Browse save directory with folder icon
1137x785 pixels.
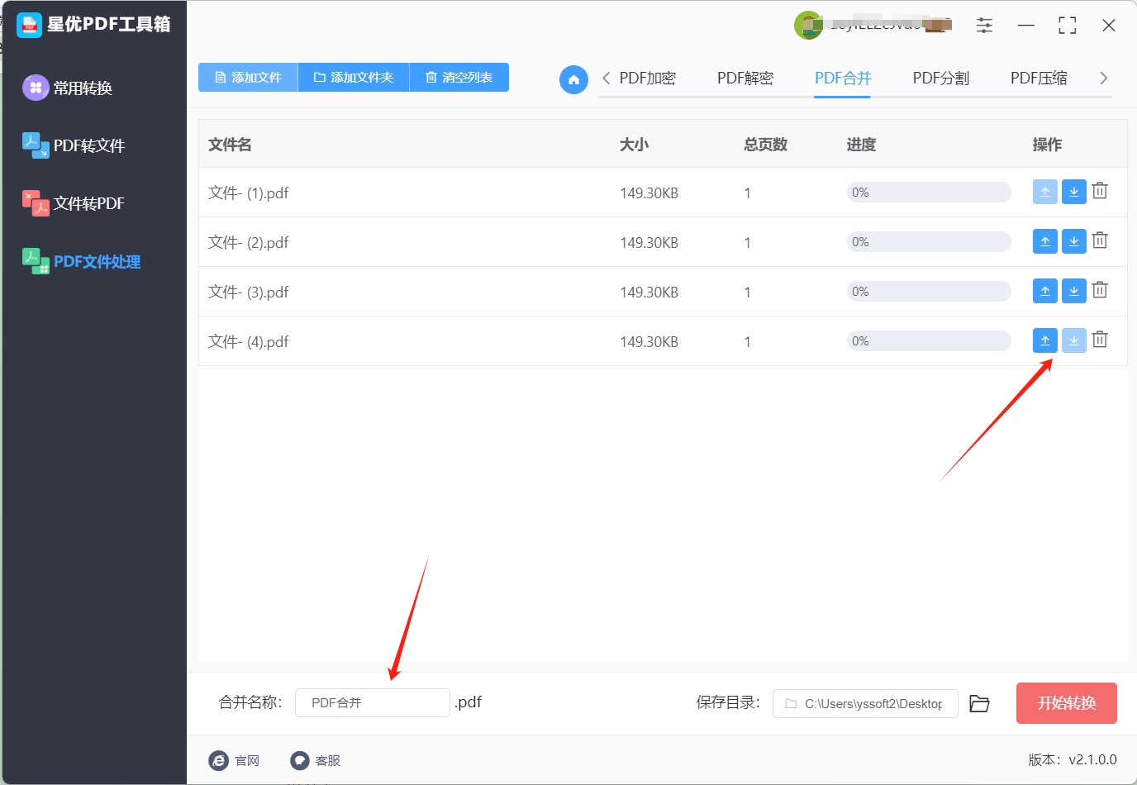click(979, 703)
